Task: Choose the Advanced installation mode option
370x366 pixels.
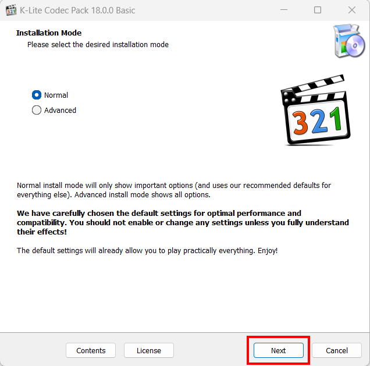Action: coord(37,110)
